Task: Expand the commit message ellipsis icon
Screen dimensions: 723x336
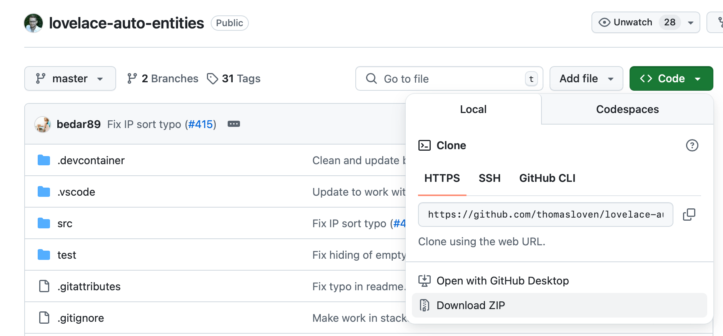Action: (233, 124)
